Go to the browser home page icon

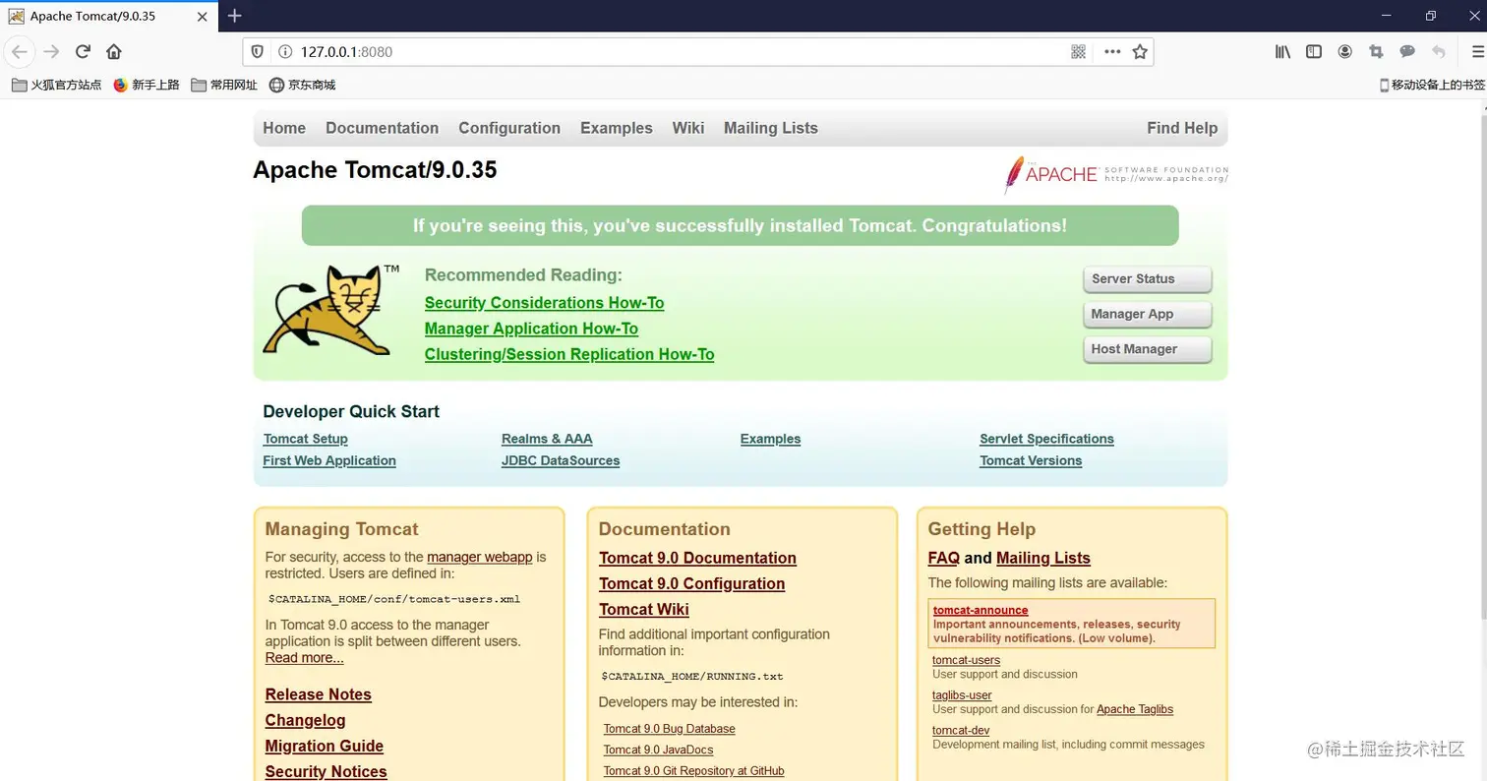[114, 51]
